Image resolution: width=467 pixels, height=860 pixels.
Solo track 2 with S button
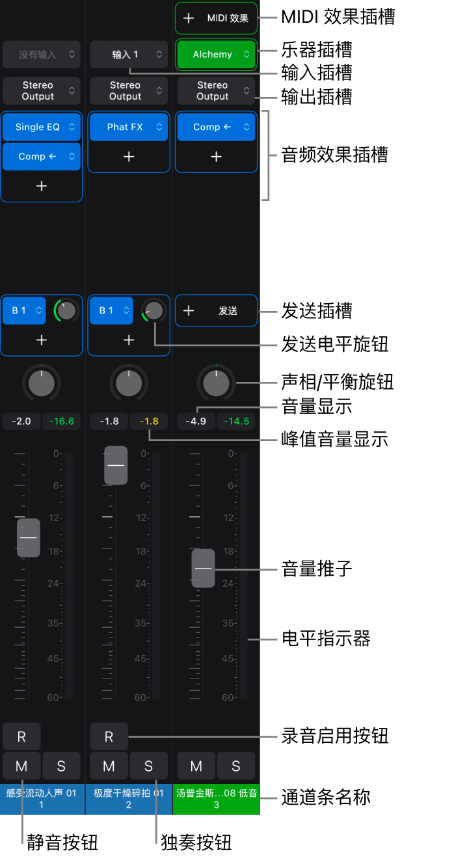click(148, 766)
